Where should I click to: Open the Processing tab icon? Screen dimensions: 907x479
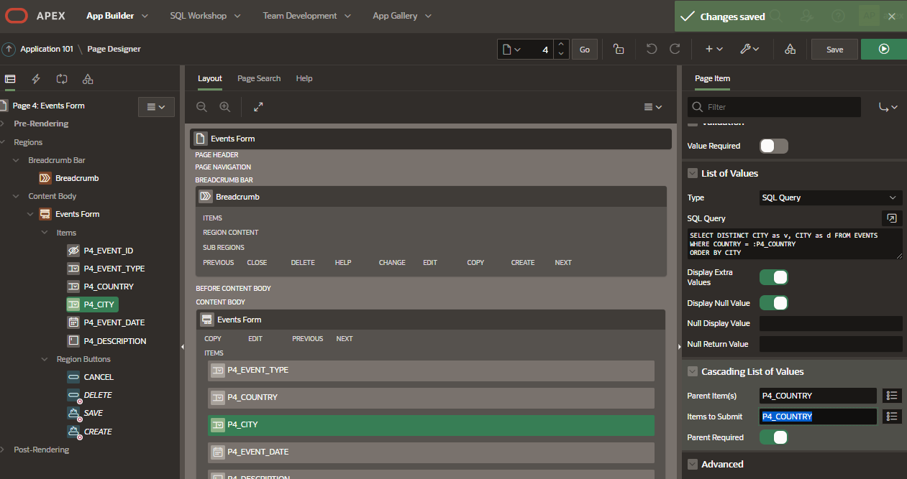point(62,78)
